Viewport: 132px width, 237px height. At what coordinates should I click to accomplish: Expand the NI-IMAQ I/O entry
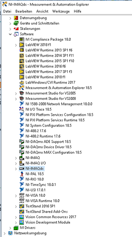16,164
